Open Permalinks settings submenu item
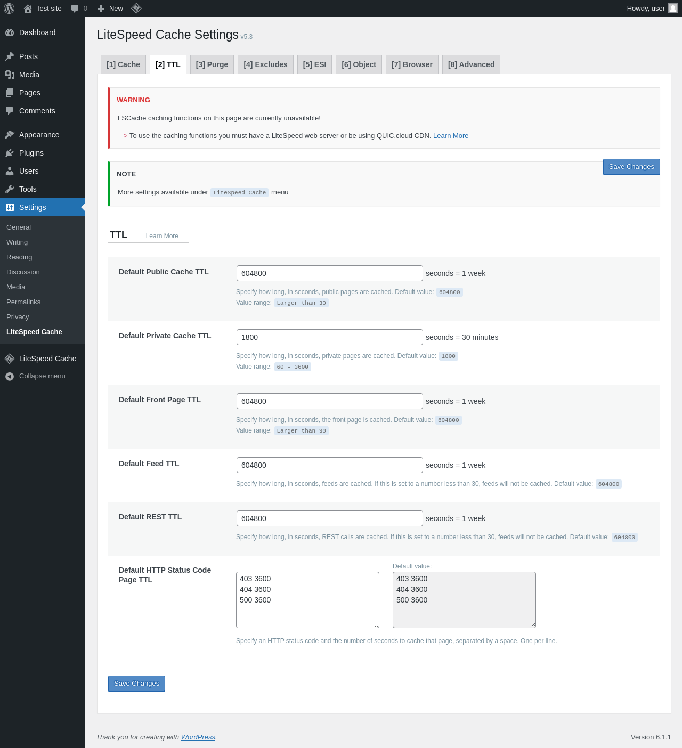Image resolution: width=682 pixels, height=748 pixels. [x=23, y=302]
